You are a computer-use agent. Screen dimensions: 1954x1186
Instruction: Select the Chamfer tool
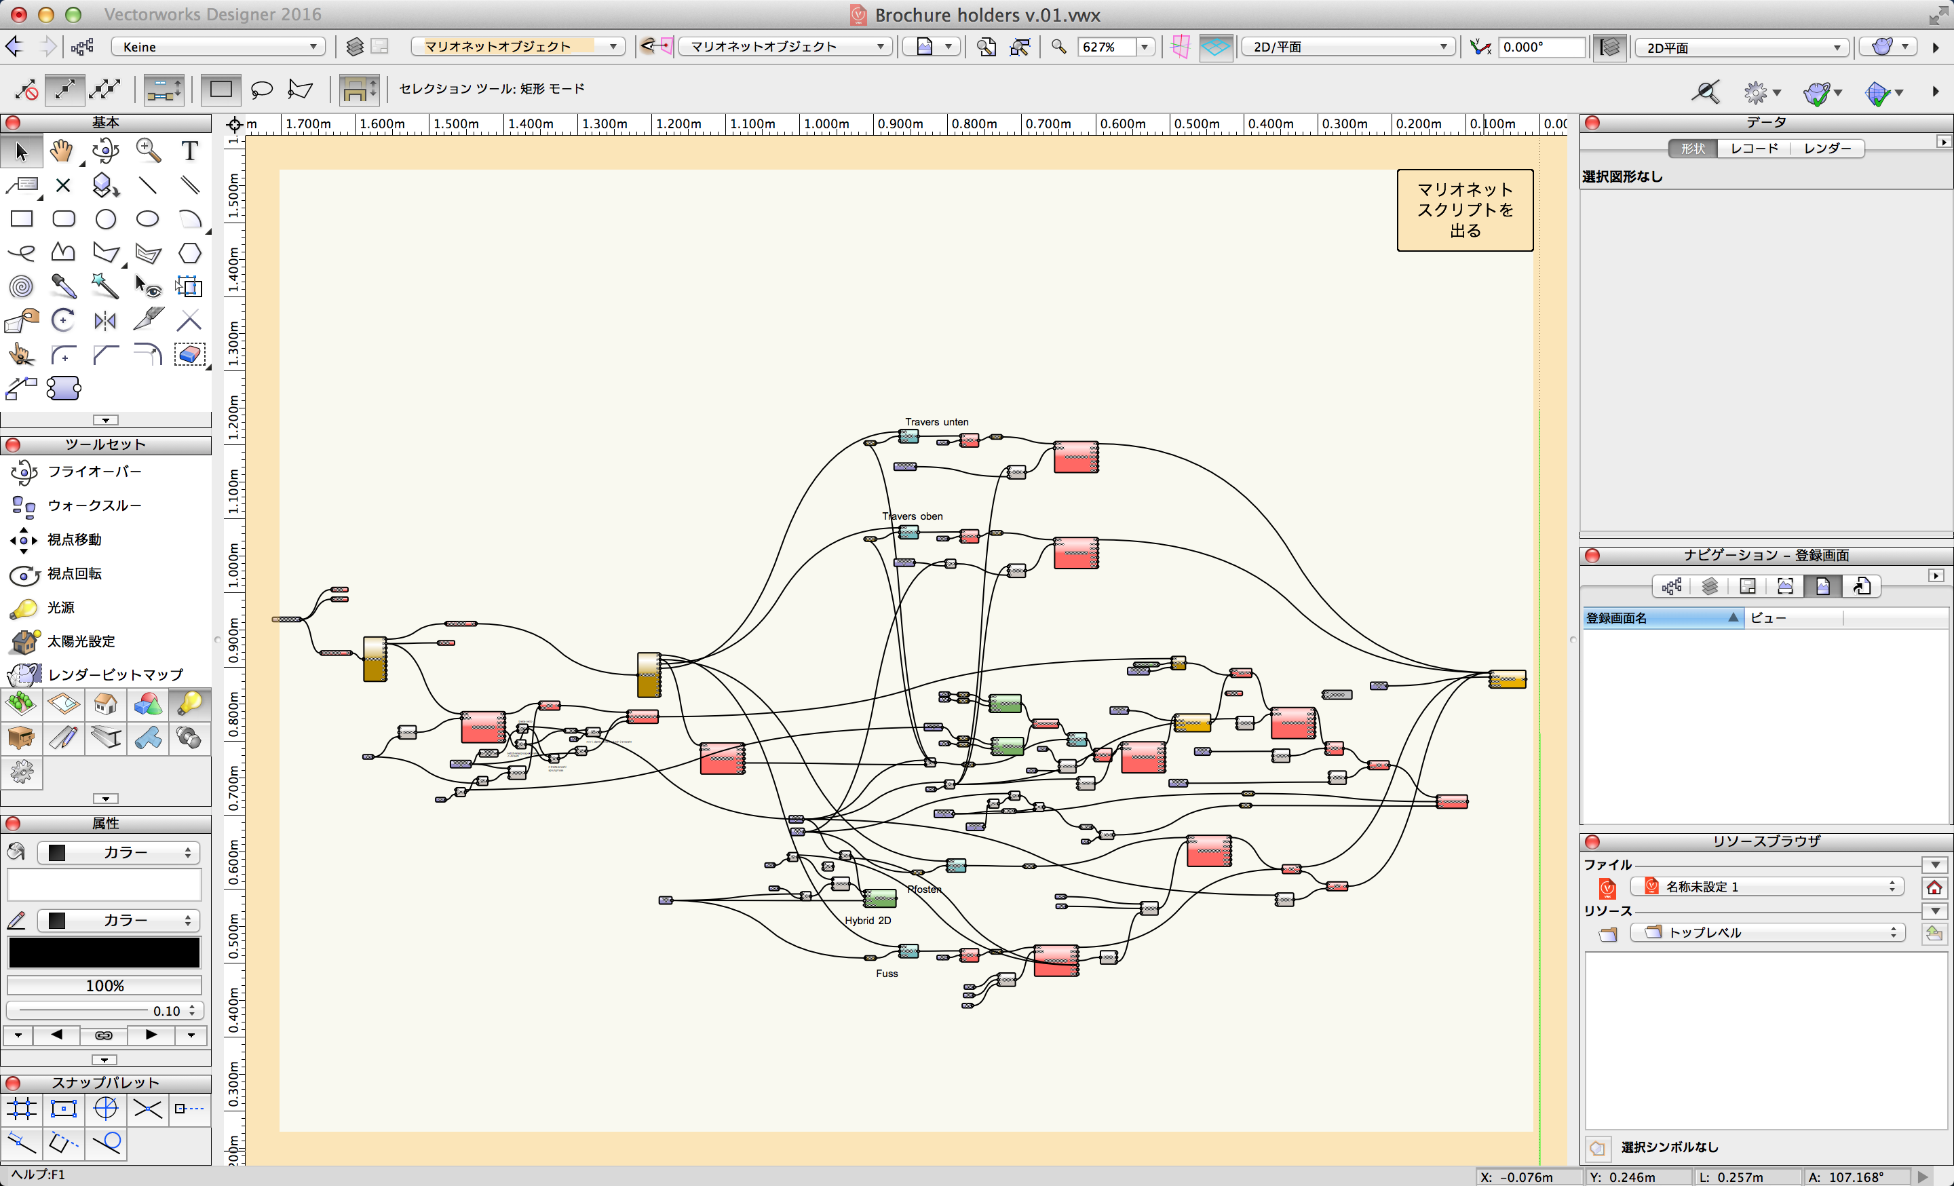tap(105, 354)
